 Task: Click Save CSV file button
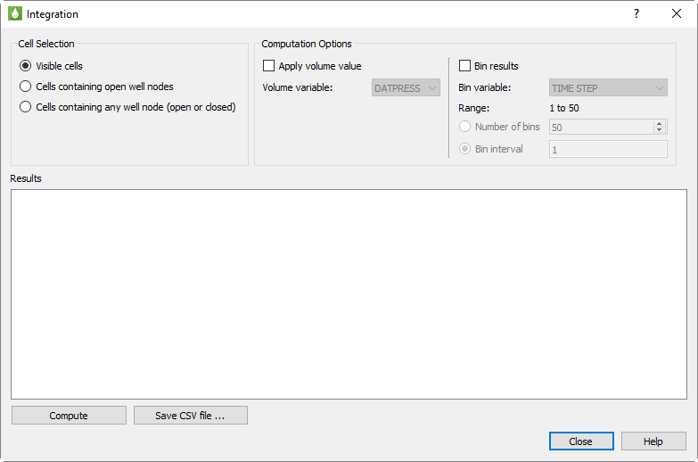190,416
